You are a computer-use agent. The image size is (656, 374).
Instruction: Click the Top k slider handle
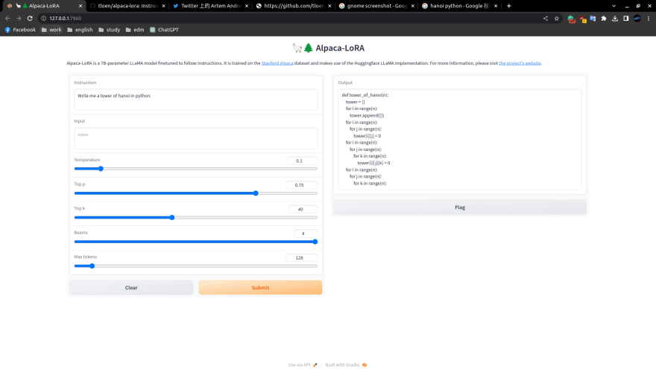[172, 217]
